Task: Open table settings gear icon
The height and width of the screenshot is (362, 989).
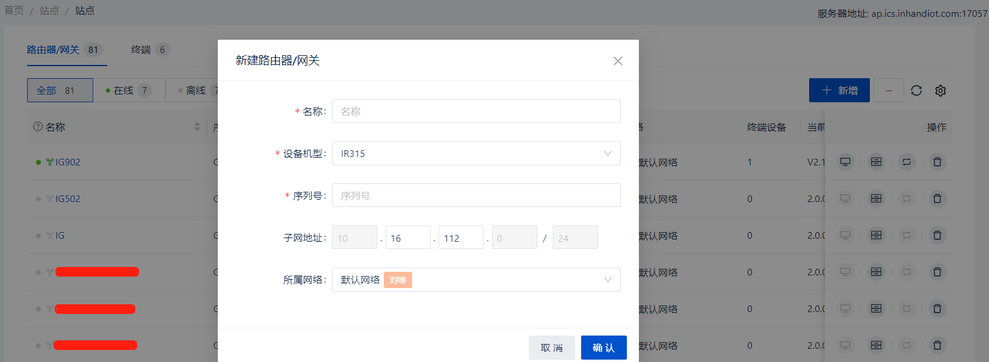Action: [x=940, y=90]
